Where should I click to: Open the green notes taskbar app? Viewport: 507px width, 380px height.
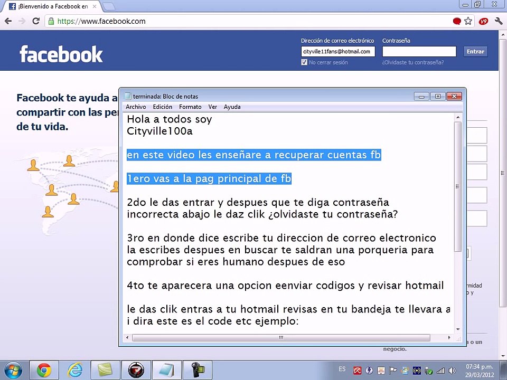[x=106, y=370]
